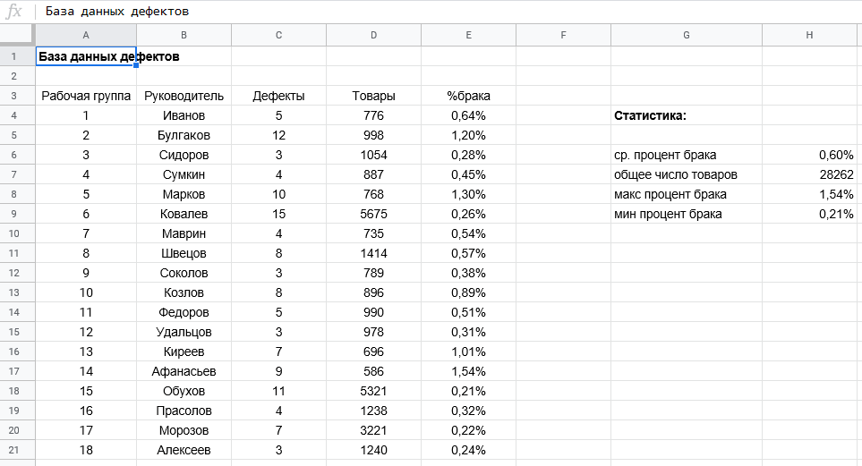Image resolution: width=862 pixels, height=466 pixels.
Task: Select column H header
Action: tap(809, 35)
